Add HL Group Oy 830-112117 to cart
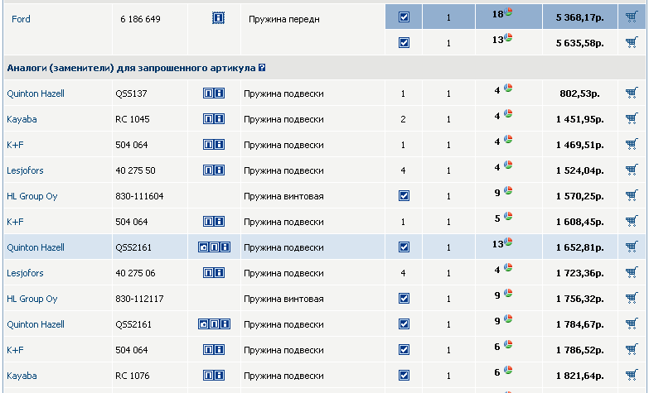The image size is (649, 393). pos(632,298)
